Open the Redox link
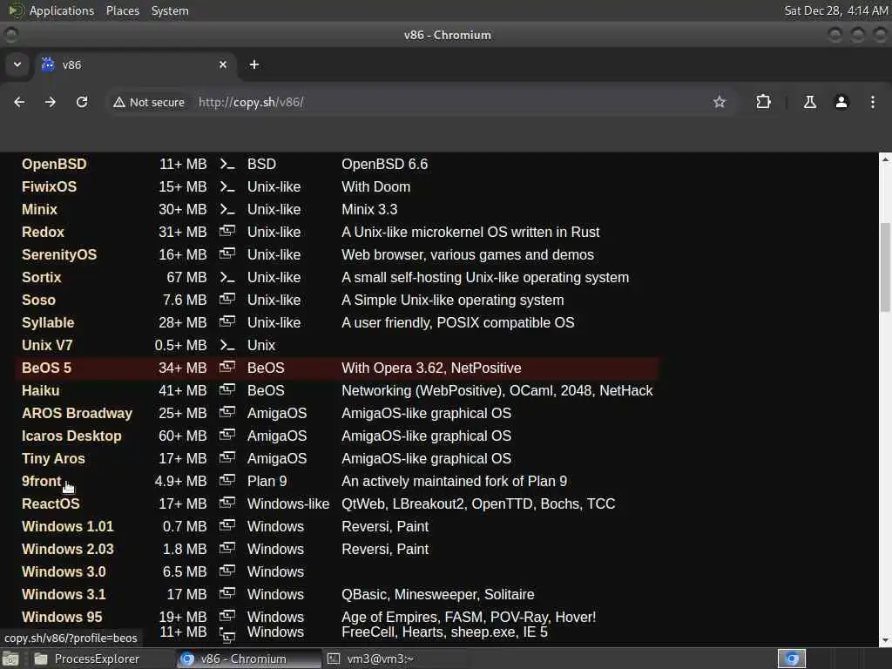The width and height of the screenshot is (892, 669). tap(43, 232)
